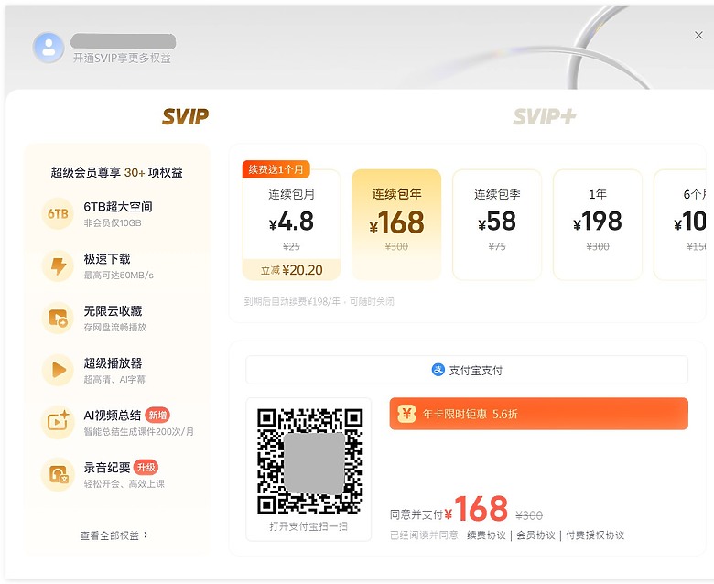The height and width of the screenshot is (584, 714).
Task: Click the 升级 badge beside 录音纪要
Action: click(x=146, y=468)
